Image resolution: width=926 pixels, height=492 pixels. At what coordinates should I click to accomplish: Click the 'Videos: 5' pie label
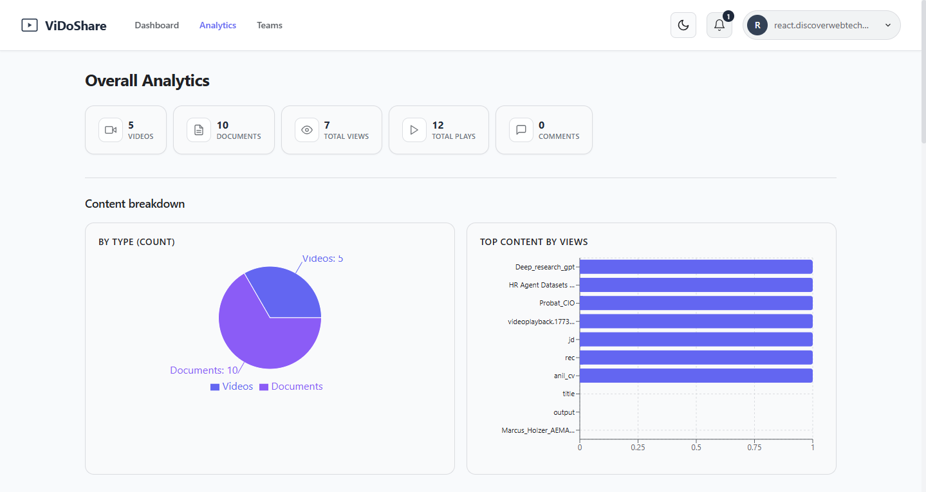click(x=322, y=259)
